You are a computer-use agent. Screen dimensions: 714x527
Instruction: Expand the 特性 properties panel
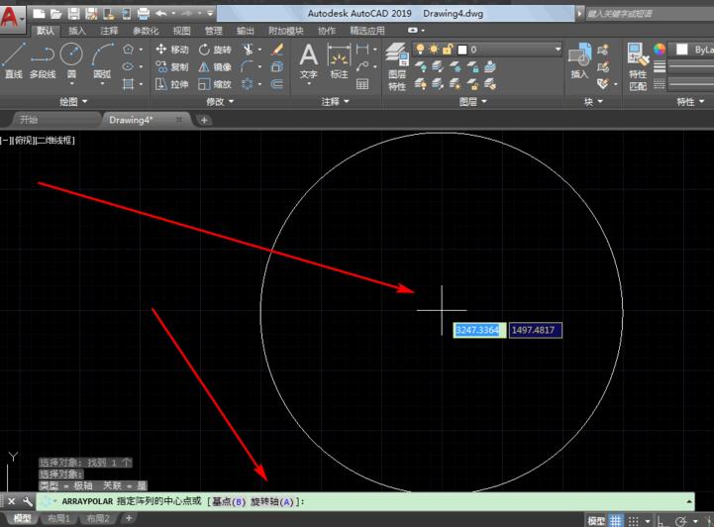[x=690, y=102]
